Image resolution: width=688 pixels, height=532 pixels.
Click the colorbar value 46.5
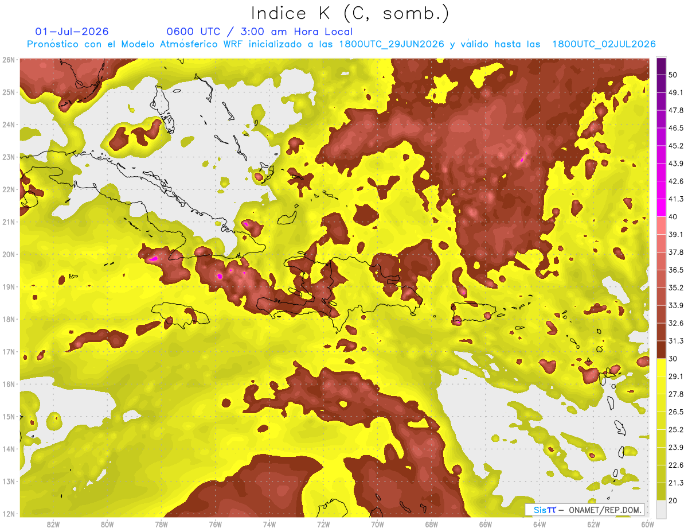676,128
